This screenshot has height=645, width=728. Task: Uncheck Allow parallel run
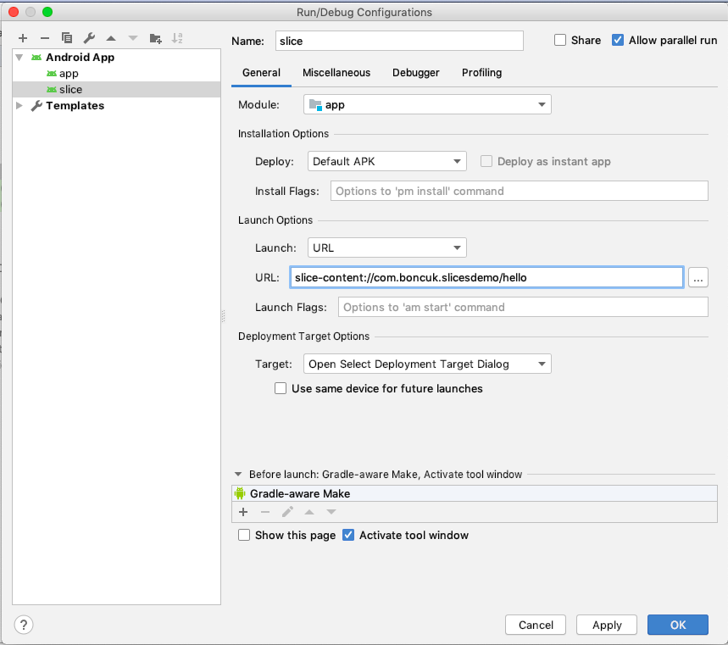[618, 41]
